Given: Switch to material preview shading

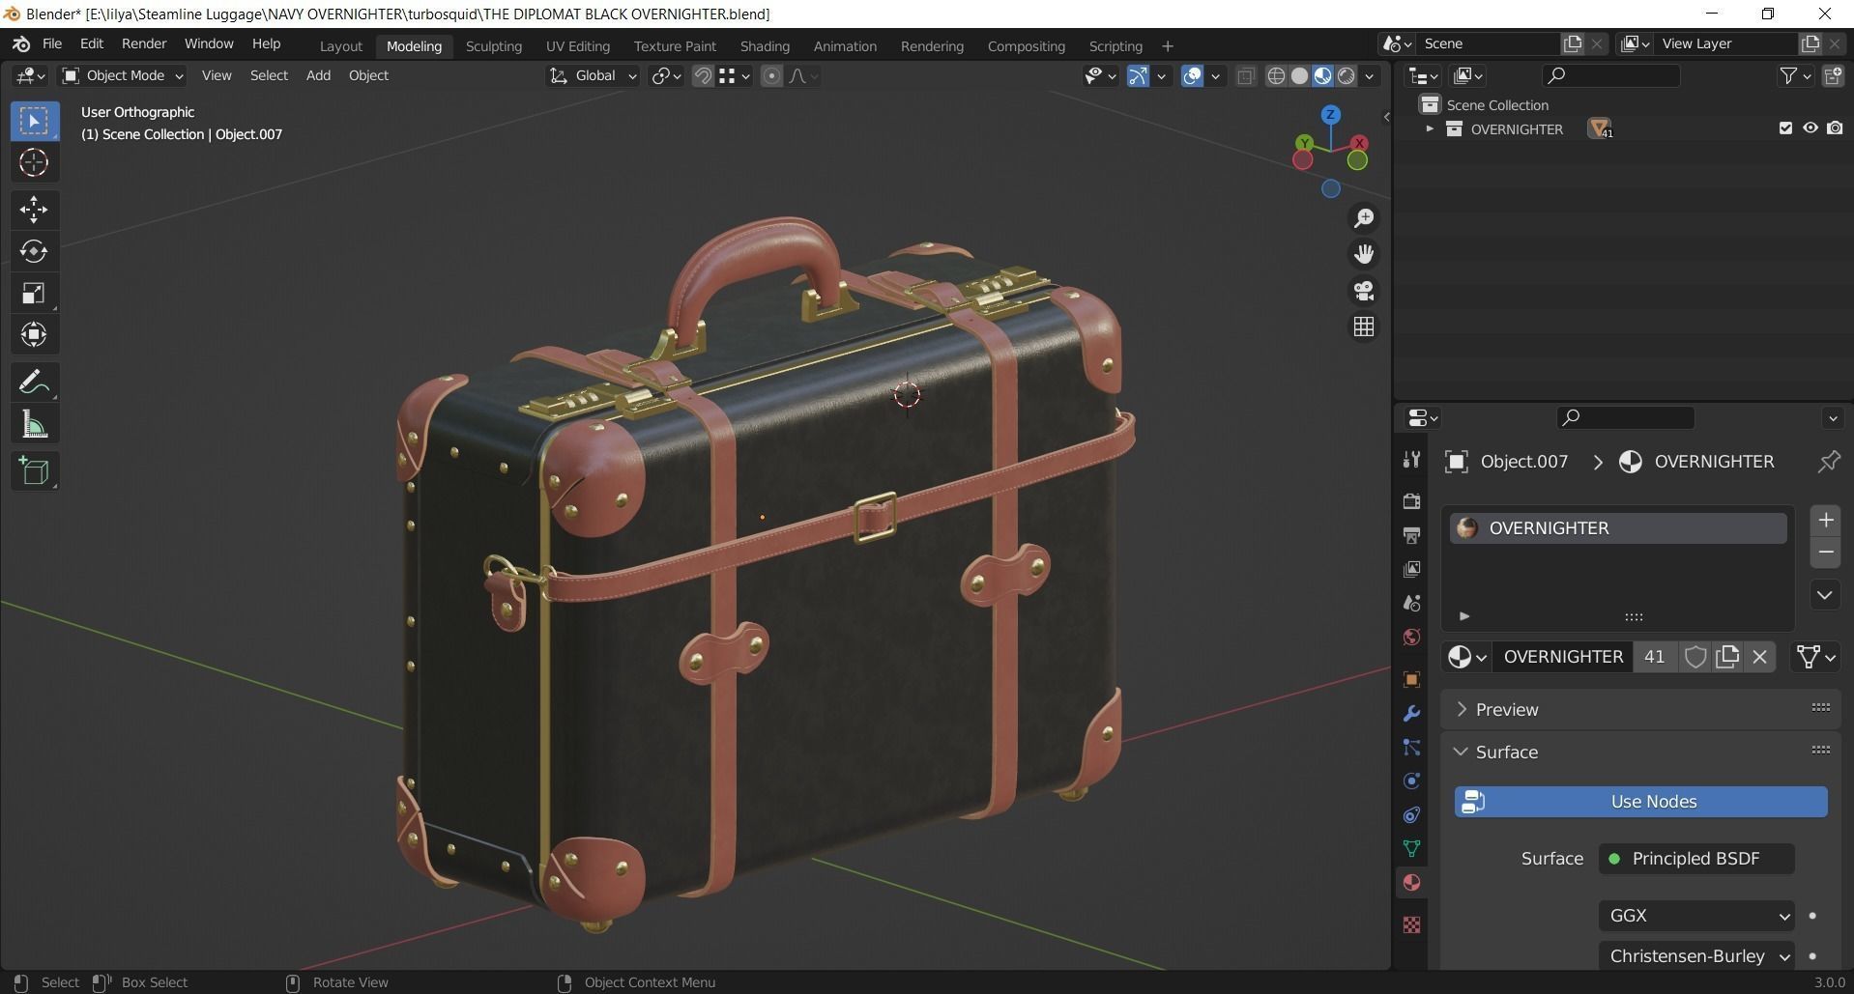Looking at the screenshot, I should point(1322,75).
